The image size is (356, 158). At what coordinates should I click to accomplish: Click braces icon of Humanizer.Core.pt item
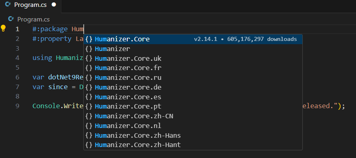coord(89,107)
